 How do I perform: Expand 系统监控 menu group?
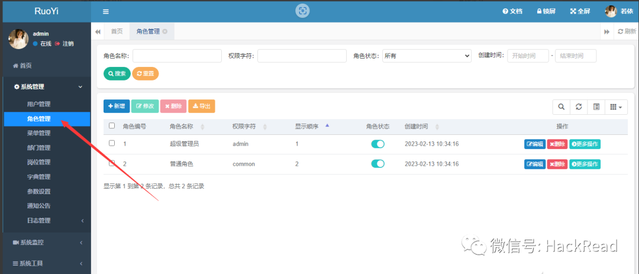[47, 243]
